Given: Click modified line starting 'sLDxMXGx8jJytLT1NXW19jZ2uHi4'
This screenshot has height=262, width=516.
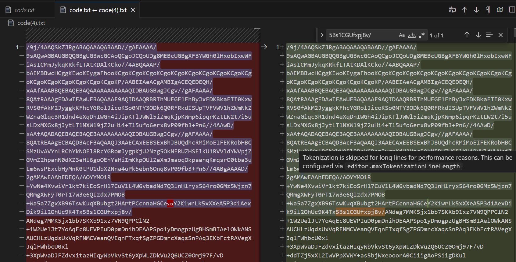Looking at the screenshot, I should (x=390, y=125).
